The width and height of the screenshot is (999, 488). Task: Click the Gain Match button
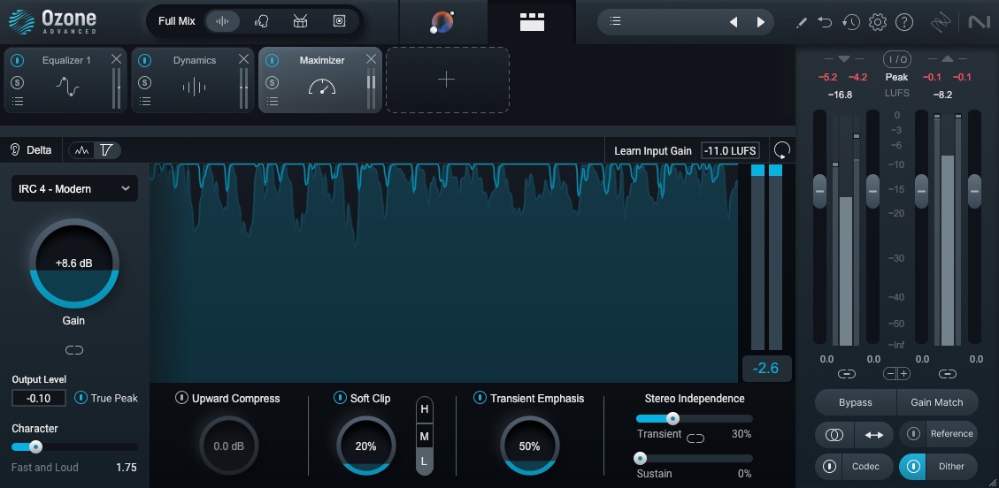click(x=937, y=402)
